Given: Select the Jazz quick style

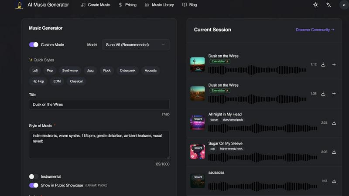Looking at the screenshot, I should coord(90,71).
